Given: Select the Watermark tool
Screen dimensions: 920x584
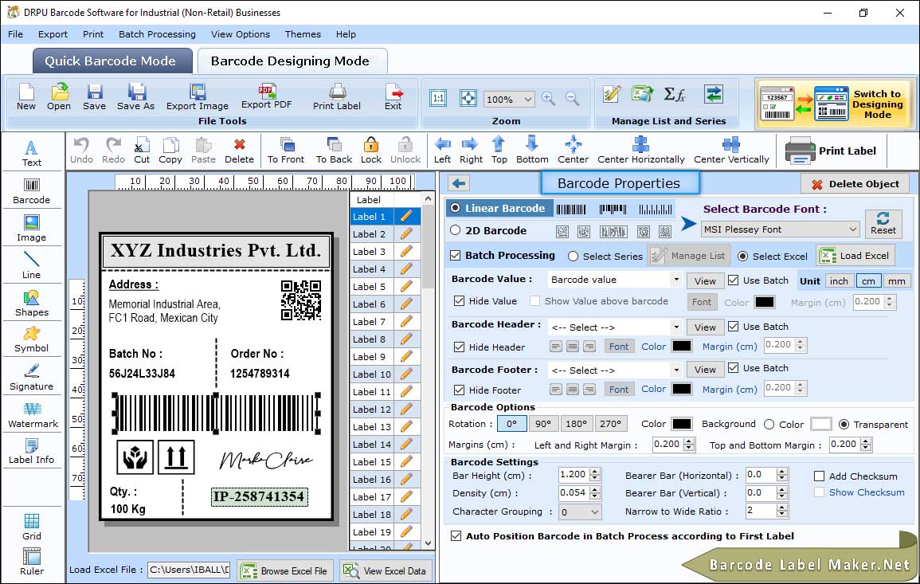Looking at the screenshot, I should pos(33,415).
